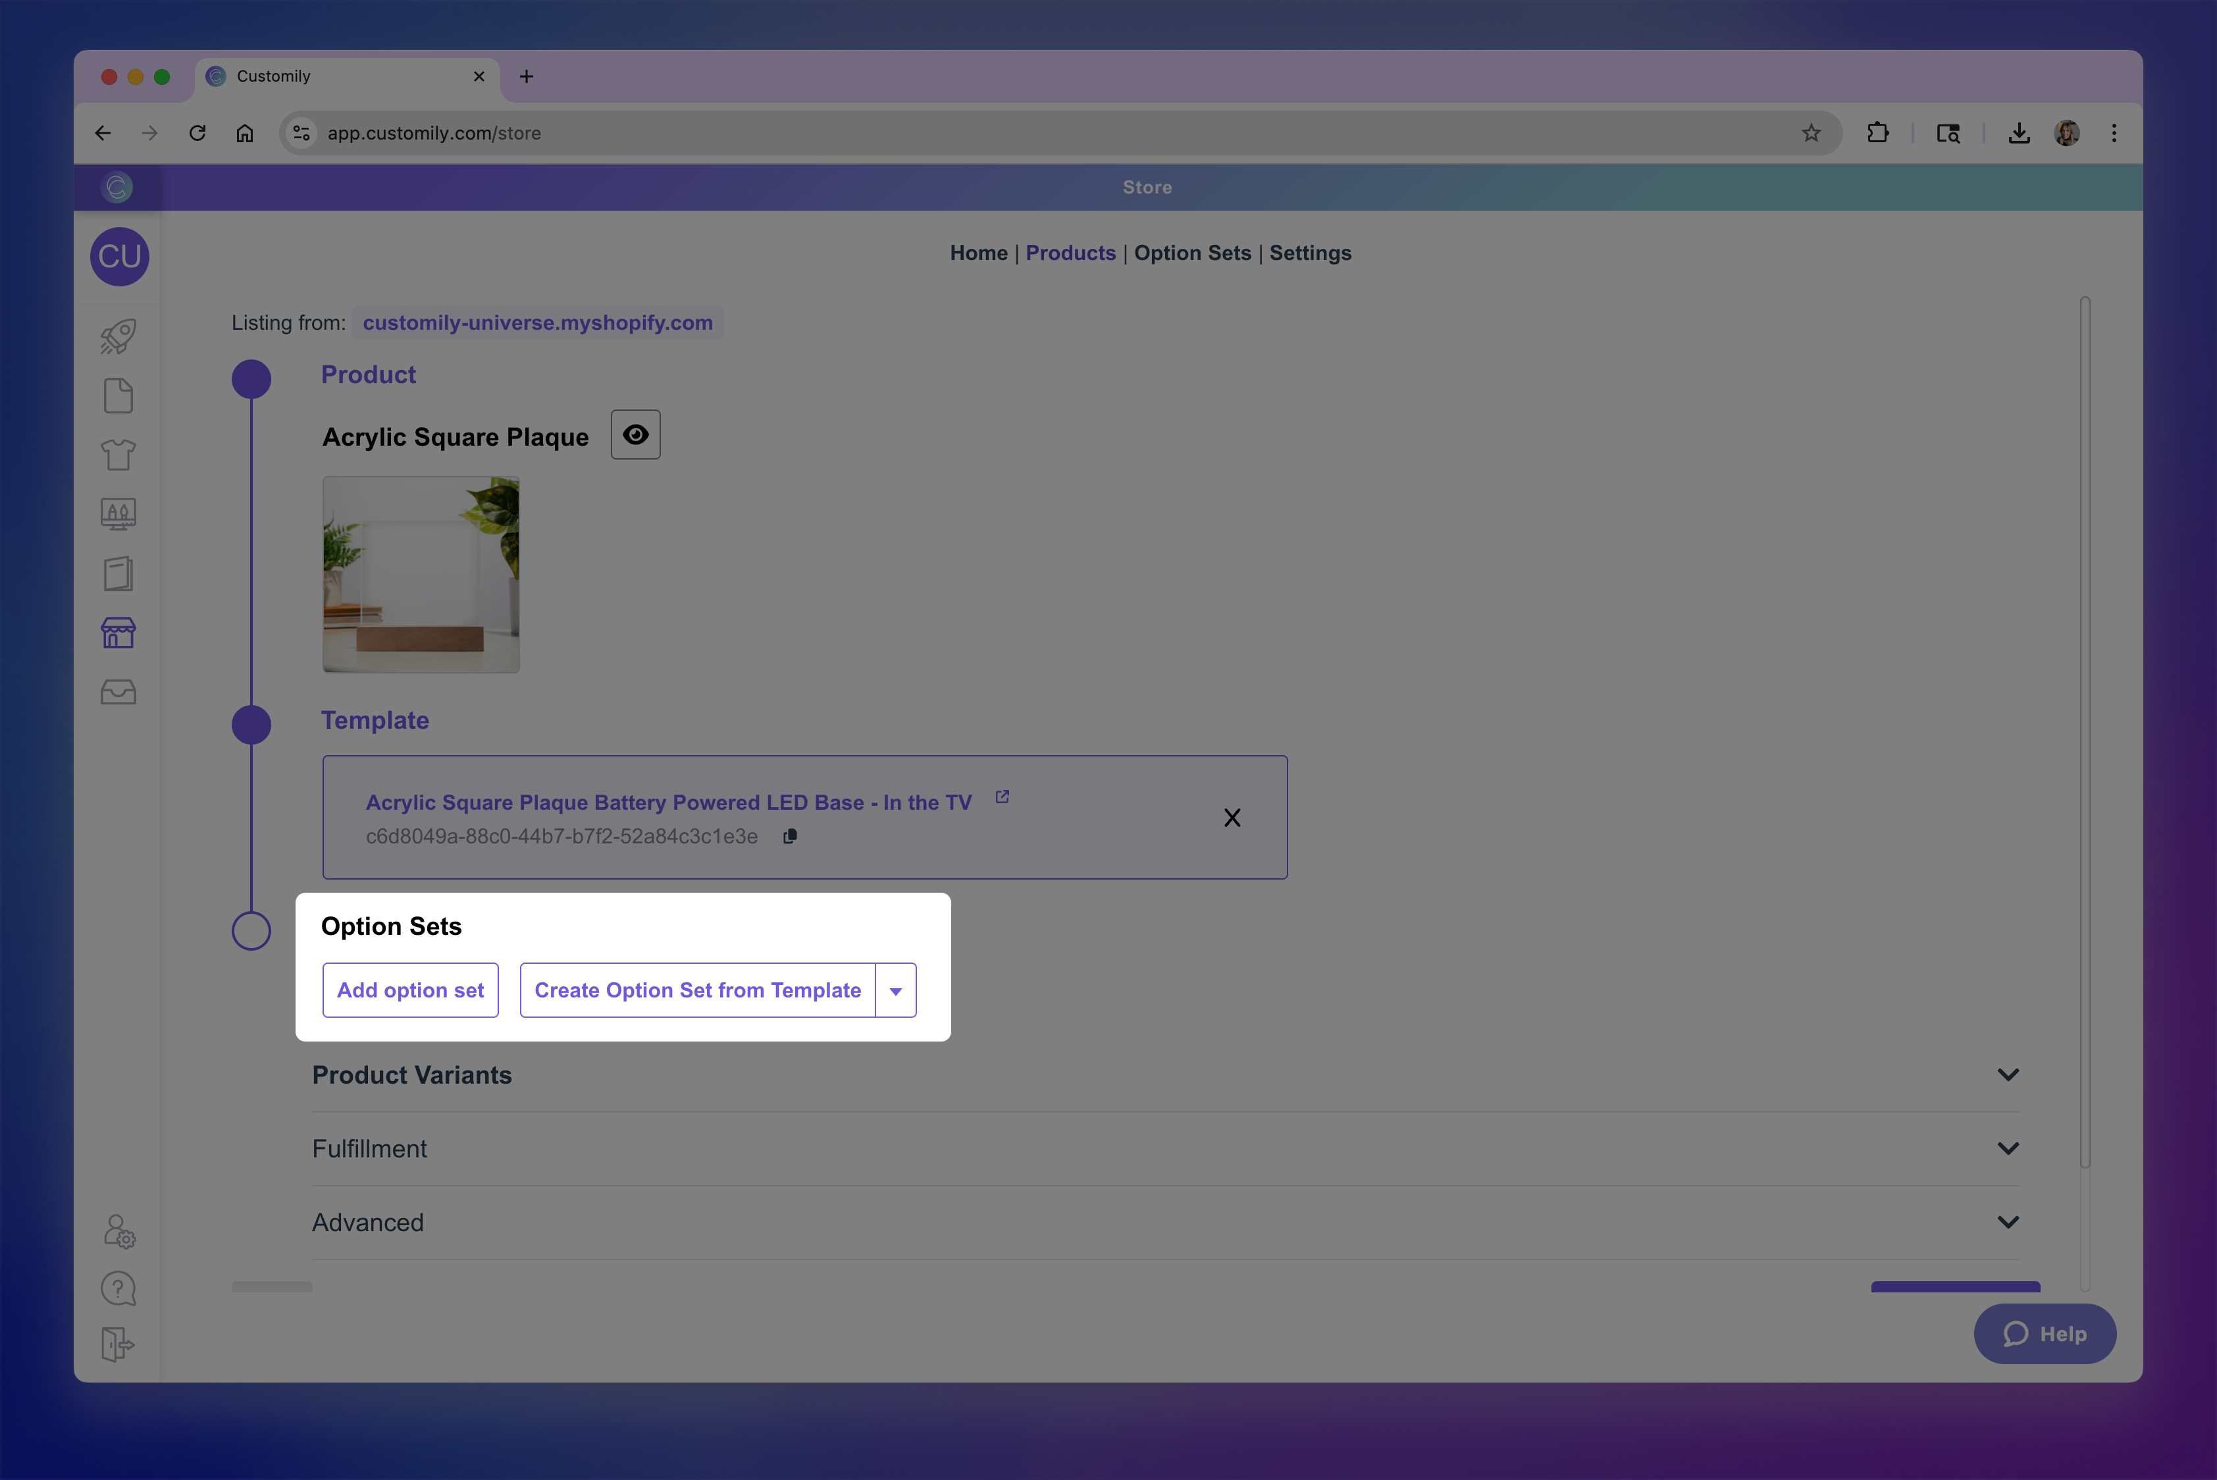The height and width of the screenshot is (1480, 2217).
Task: Open the template in a new tab via external link icon
Action: [x=1001, y=796]
